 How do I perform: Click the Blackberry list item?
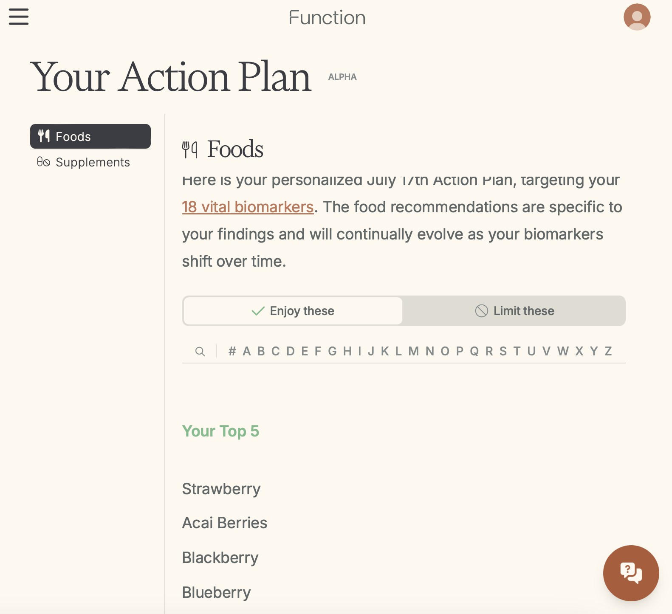pos(220,558)
